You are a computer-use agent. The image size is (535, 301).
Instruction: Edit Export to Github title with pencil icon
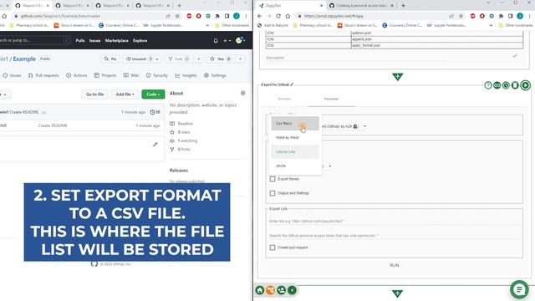pos(292,84)
